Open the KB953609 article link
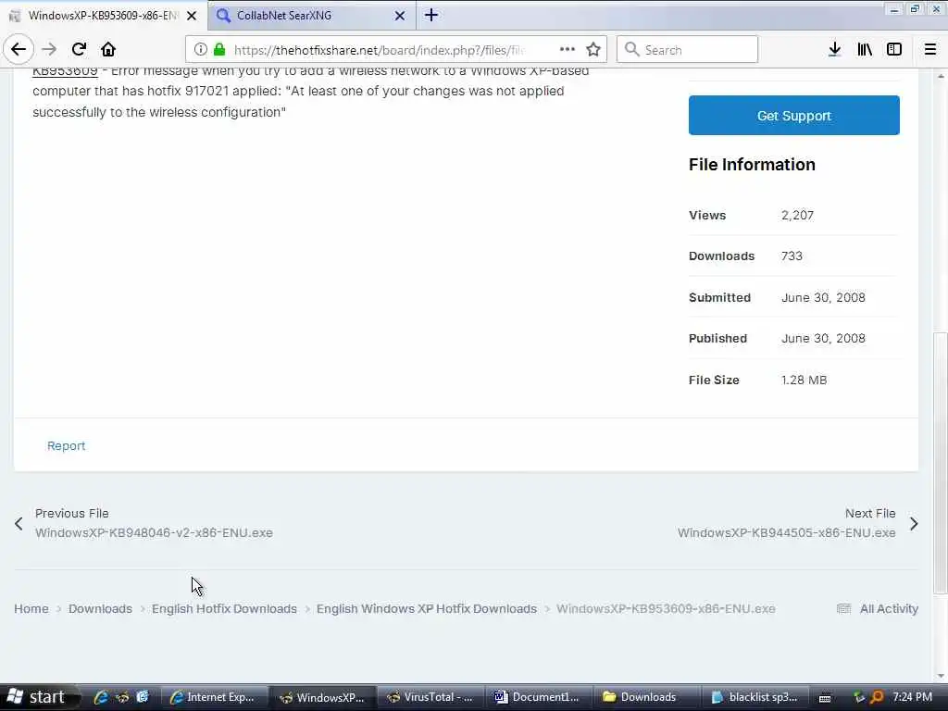The width and height of the screenshot is (948, 711). click(x=66, y=70)
